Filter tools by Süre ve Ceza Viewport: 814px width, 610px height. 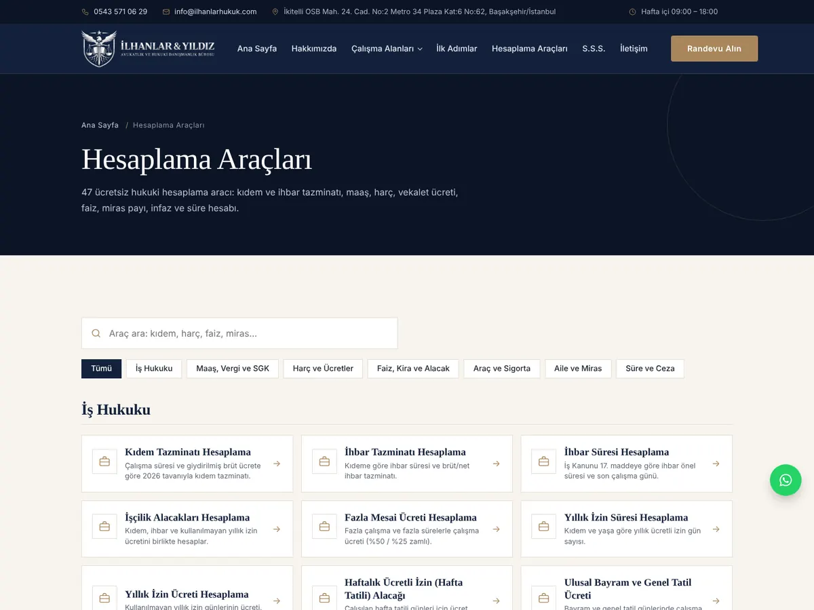tap(650, 369)
